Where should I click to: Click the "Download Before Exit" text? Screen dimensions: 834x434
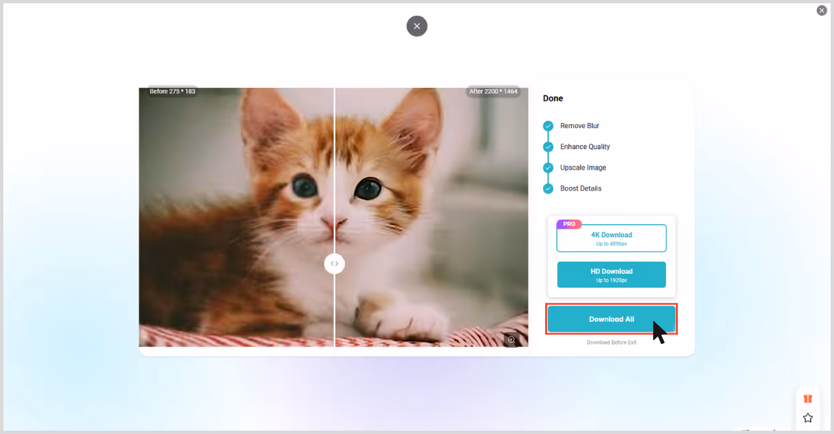pos(612,343)
